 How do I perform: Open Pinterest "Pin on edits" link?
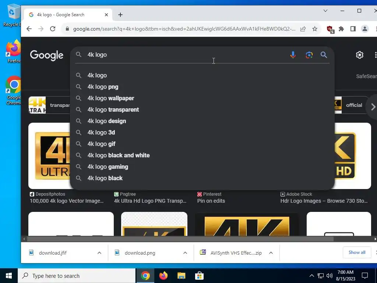click(x=211, y=201)
